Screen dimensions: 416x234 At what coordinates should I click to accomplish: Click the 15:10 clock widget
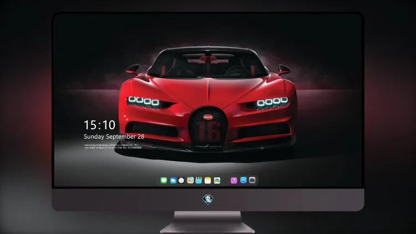99,125
